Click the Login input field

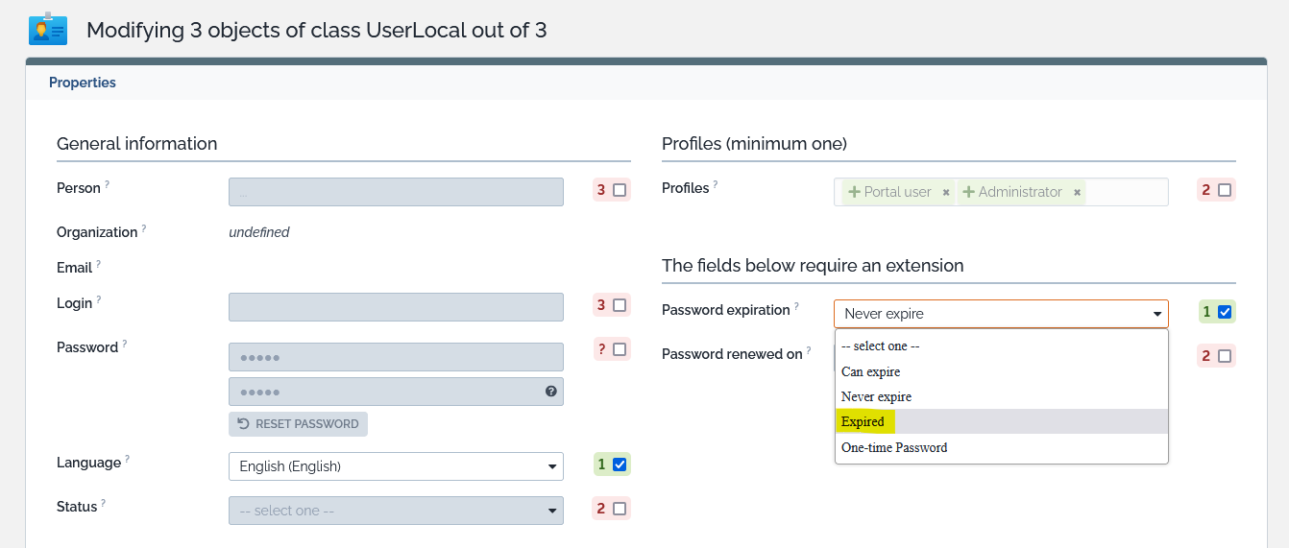(396, 307)
